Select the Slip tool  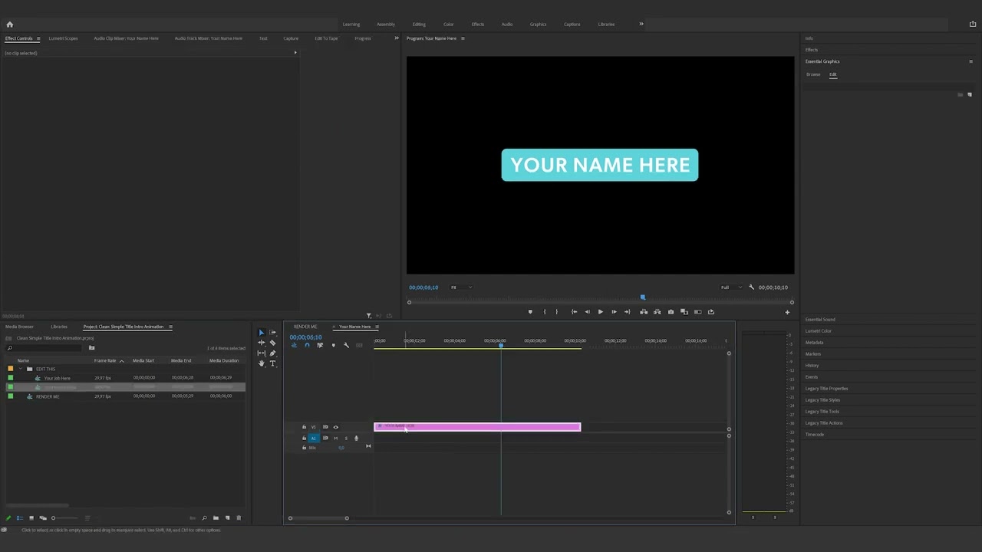261,353
